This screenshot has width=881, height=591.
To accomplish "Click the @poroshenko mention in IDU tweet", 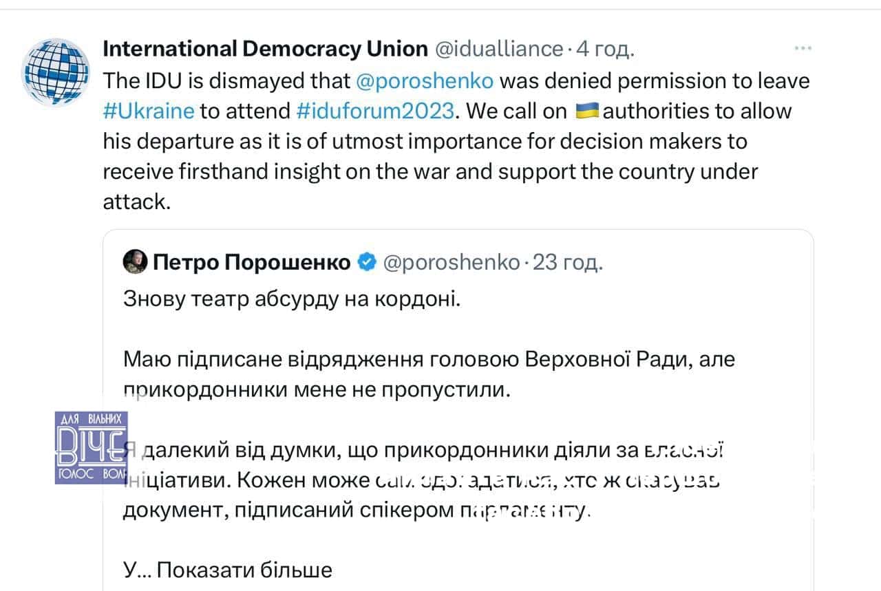I will [x=425, y=80].
